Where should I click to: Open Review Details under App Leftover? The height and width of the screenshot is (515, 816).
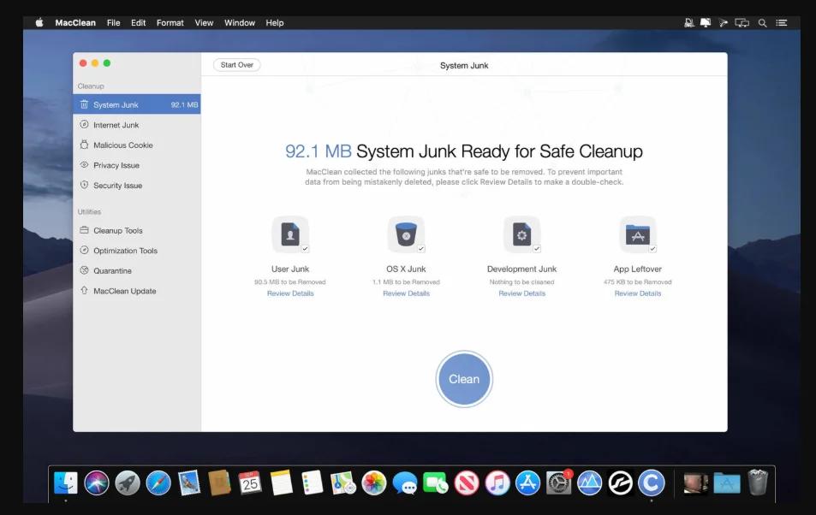(638, 293)
